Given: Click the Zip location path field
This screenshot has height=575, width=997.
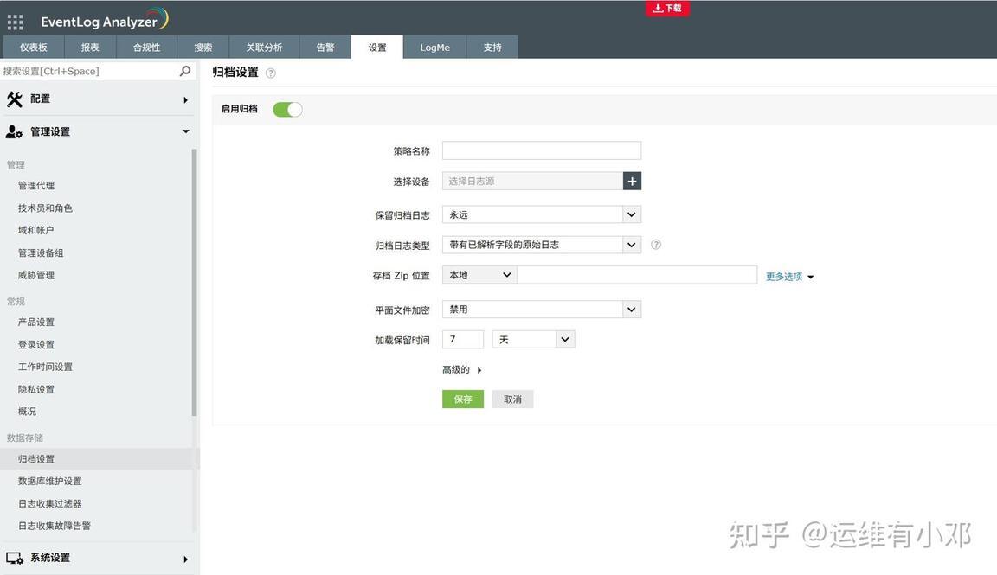Looking at the screenshot, I should tap(637, 275).
